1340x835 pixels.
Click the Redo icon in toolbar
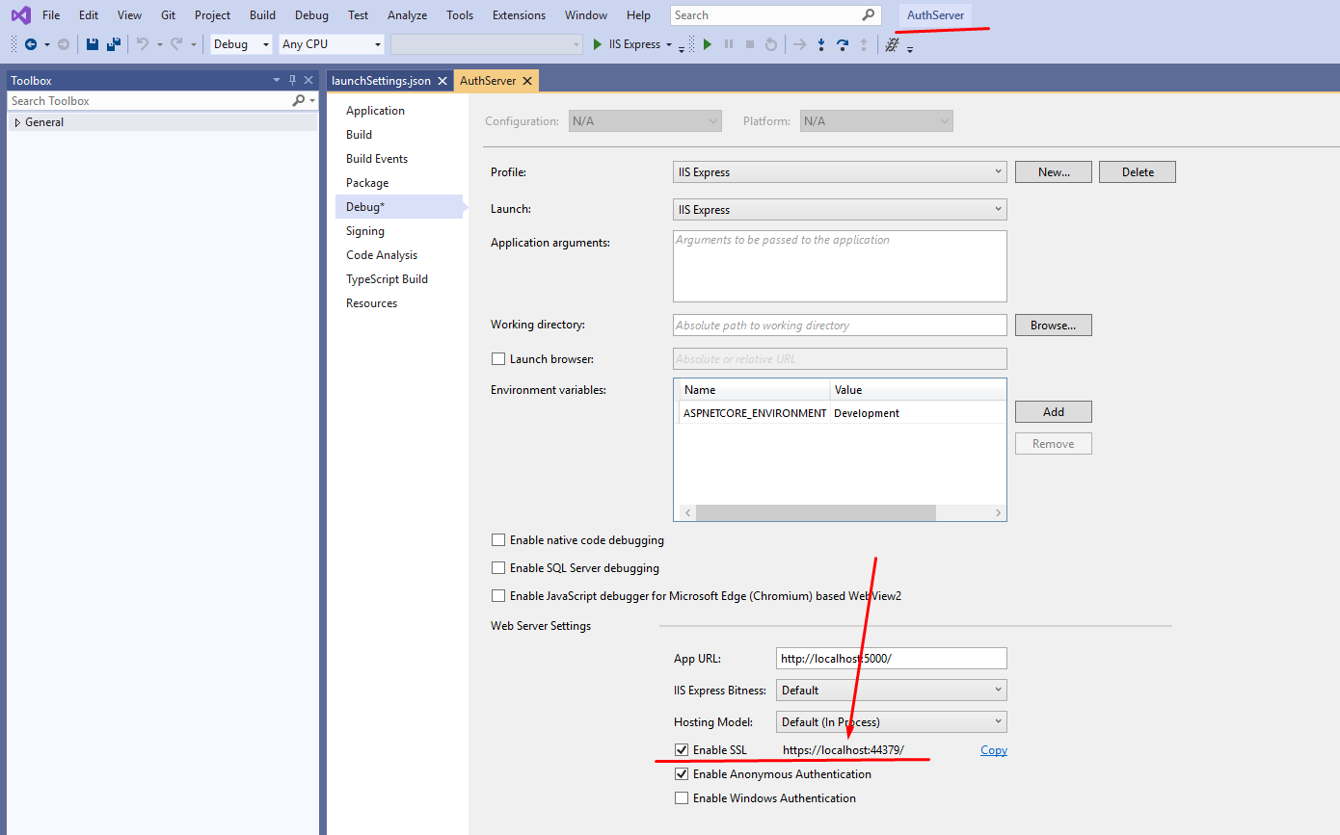pos(176,44)
